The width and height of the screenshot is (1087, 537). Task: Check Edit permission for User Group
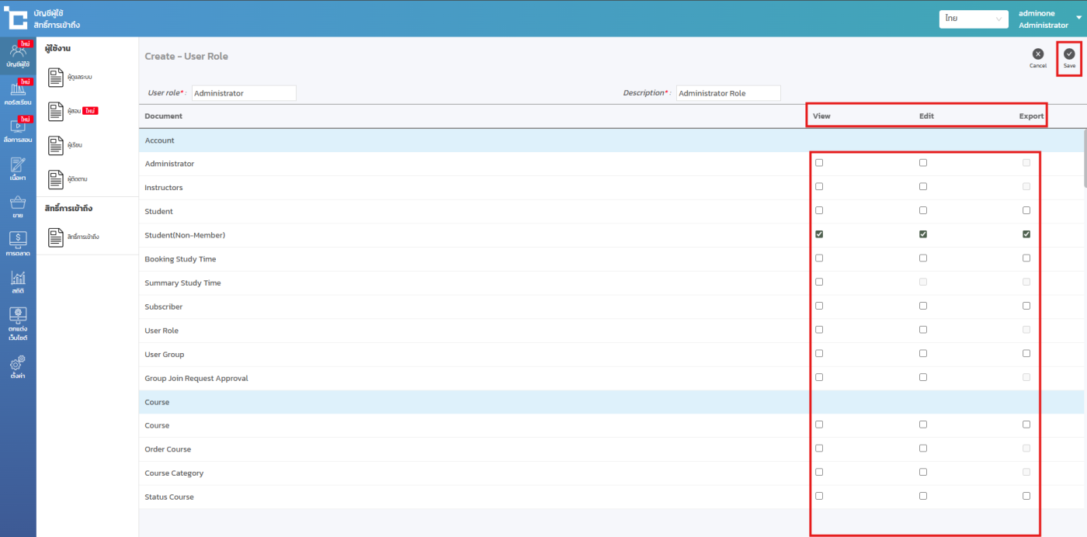(923, 354)
